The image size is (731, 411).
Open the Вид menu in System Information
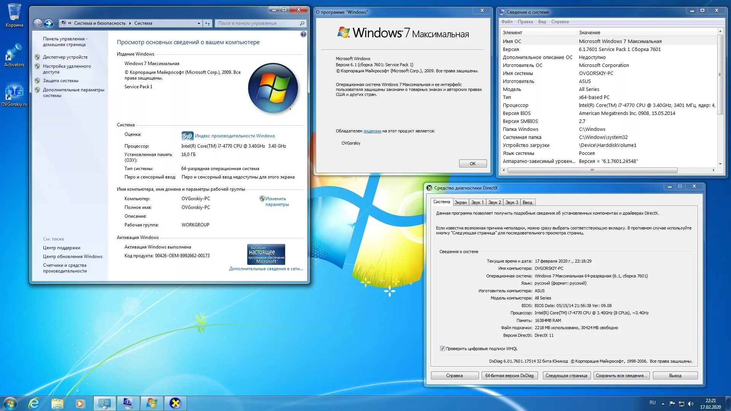click(x=542, y=22)
